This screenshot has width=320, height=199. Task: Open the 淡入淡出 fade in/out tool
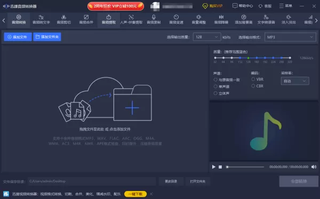289,20
